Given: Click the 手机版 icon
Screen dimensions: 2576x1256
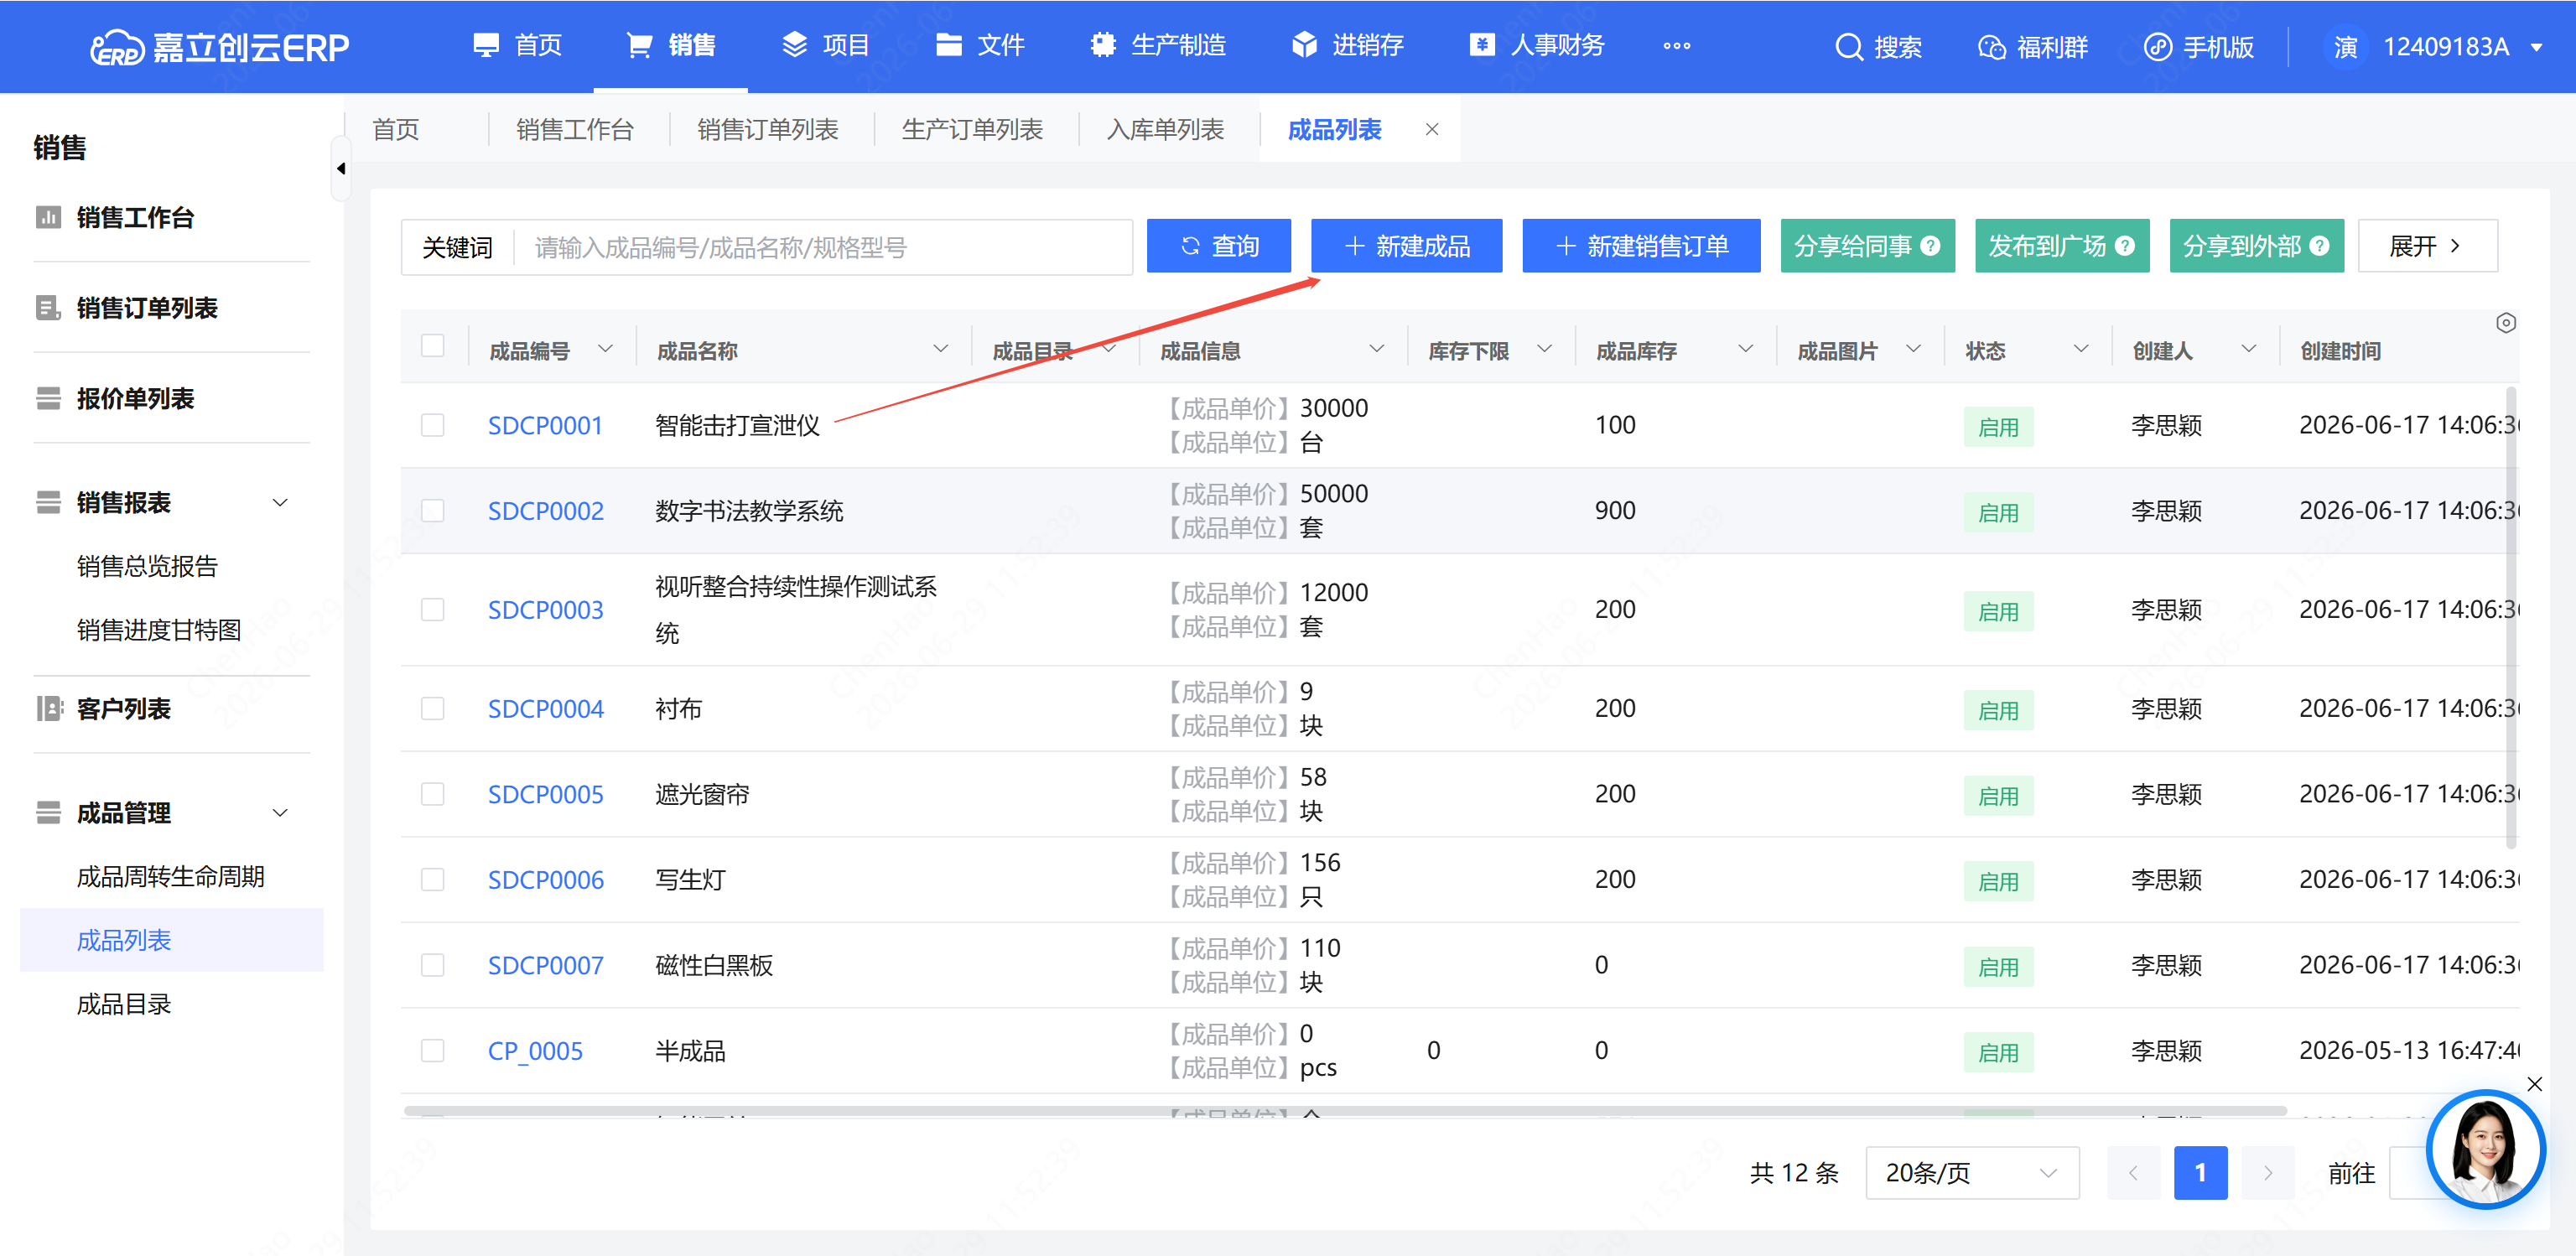Looking at the screenshot, I should pyautogui.click(x=2157, y=47).
